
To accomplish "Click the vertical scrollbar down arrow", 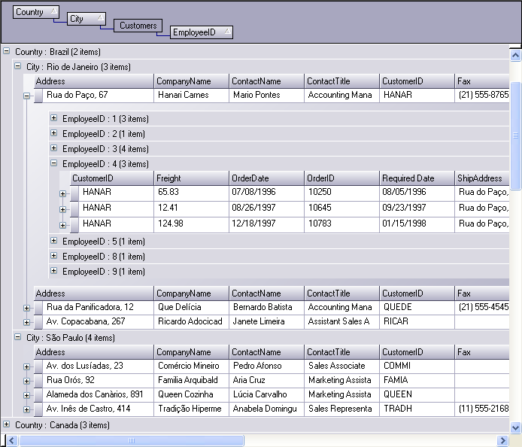I will pos(515,427).
